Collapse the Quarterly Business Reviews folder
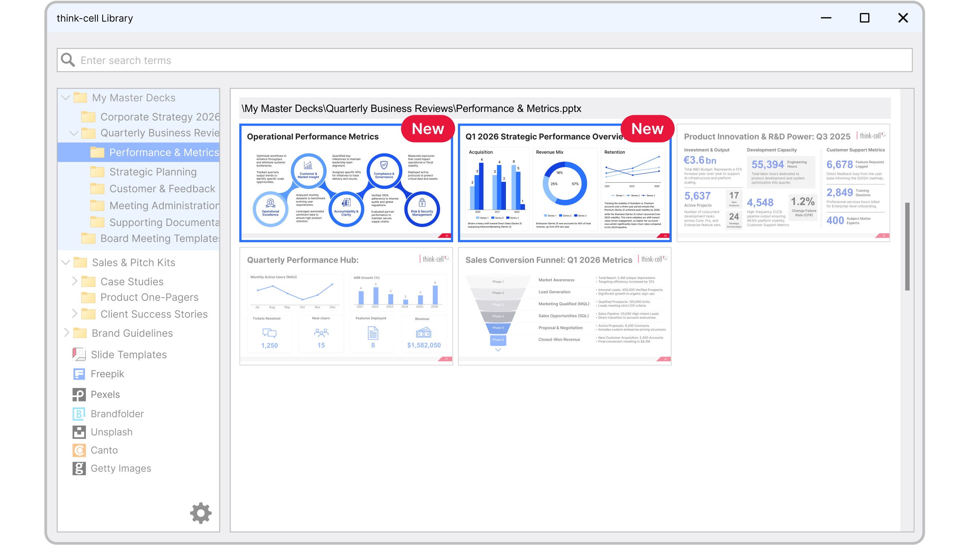This screenshot has width=970, height=545. 74,133
